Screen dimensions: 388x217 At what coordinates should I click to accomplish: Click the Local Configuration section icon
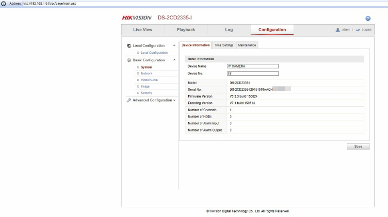pos(129,46)
